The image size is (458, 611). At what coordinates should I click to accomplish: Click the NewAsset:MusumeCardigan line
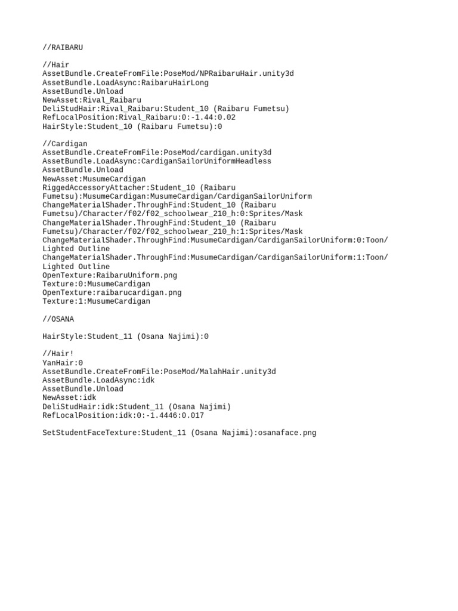pos(94,179)
